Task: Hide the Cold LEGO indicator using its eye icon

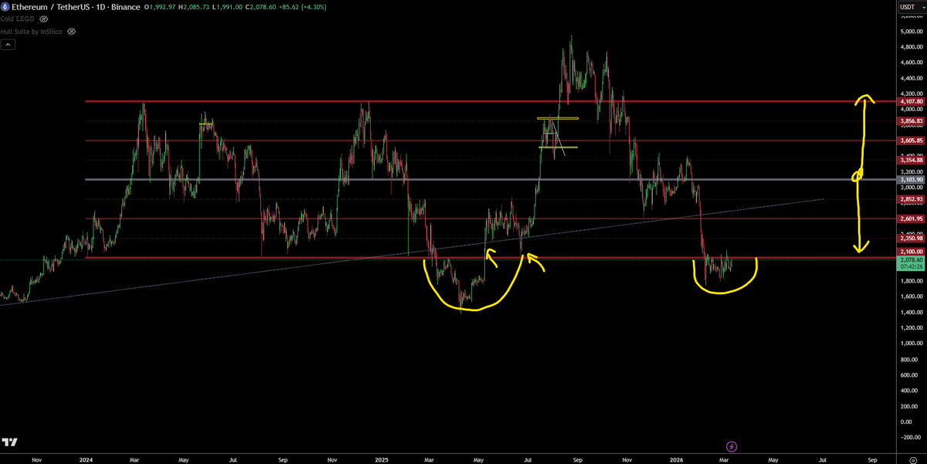Action: pos(43,19)
